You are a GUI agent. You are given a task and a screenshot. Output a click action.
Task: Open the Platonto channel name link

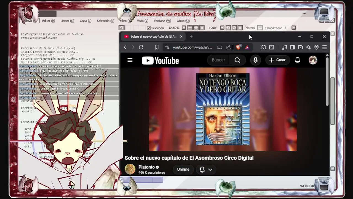(146, 167)
